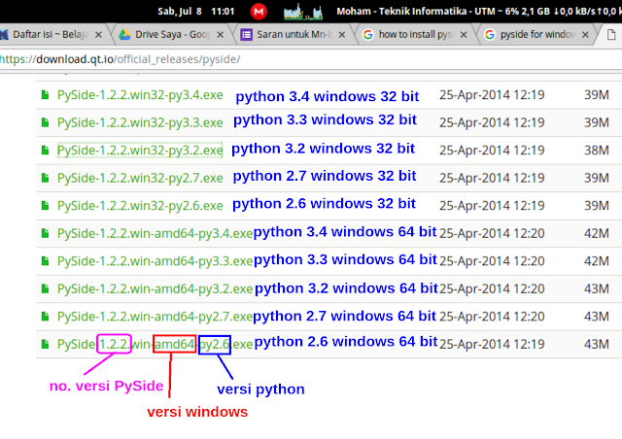Viewport: 622px width, 439px height.
Task: Download PySide-1.2.2.win32-py2.7.exe
Action: [140, 178]
